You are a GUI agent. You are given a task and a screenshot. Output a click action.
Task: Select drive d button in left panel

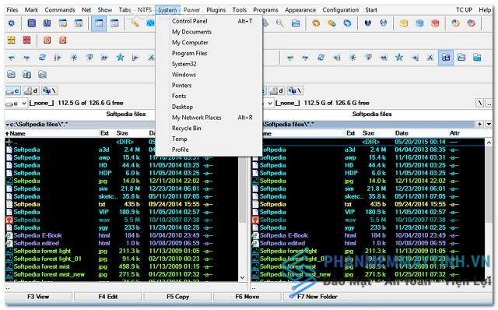[x=31, y=91]
